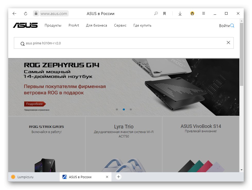Screen dimensions: 252x190
Task: Click the www.asus.com address field
Action: coord(54,13)
